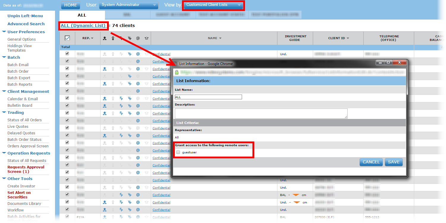
Task: Click the Description text area
Action: [x=261, y=113]
